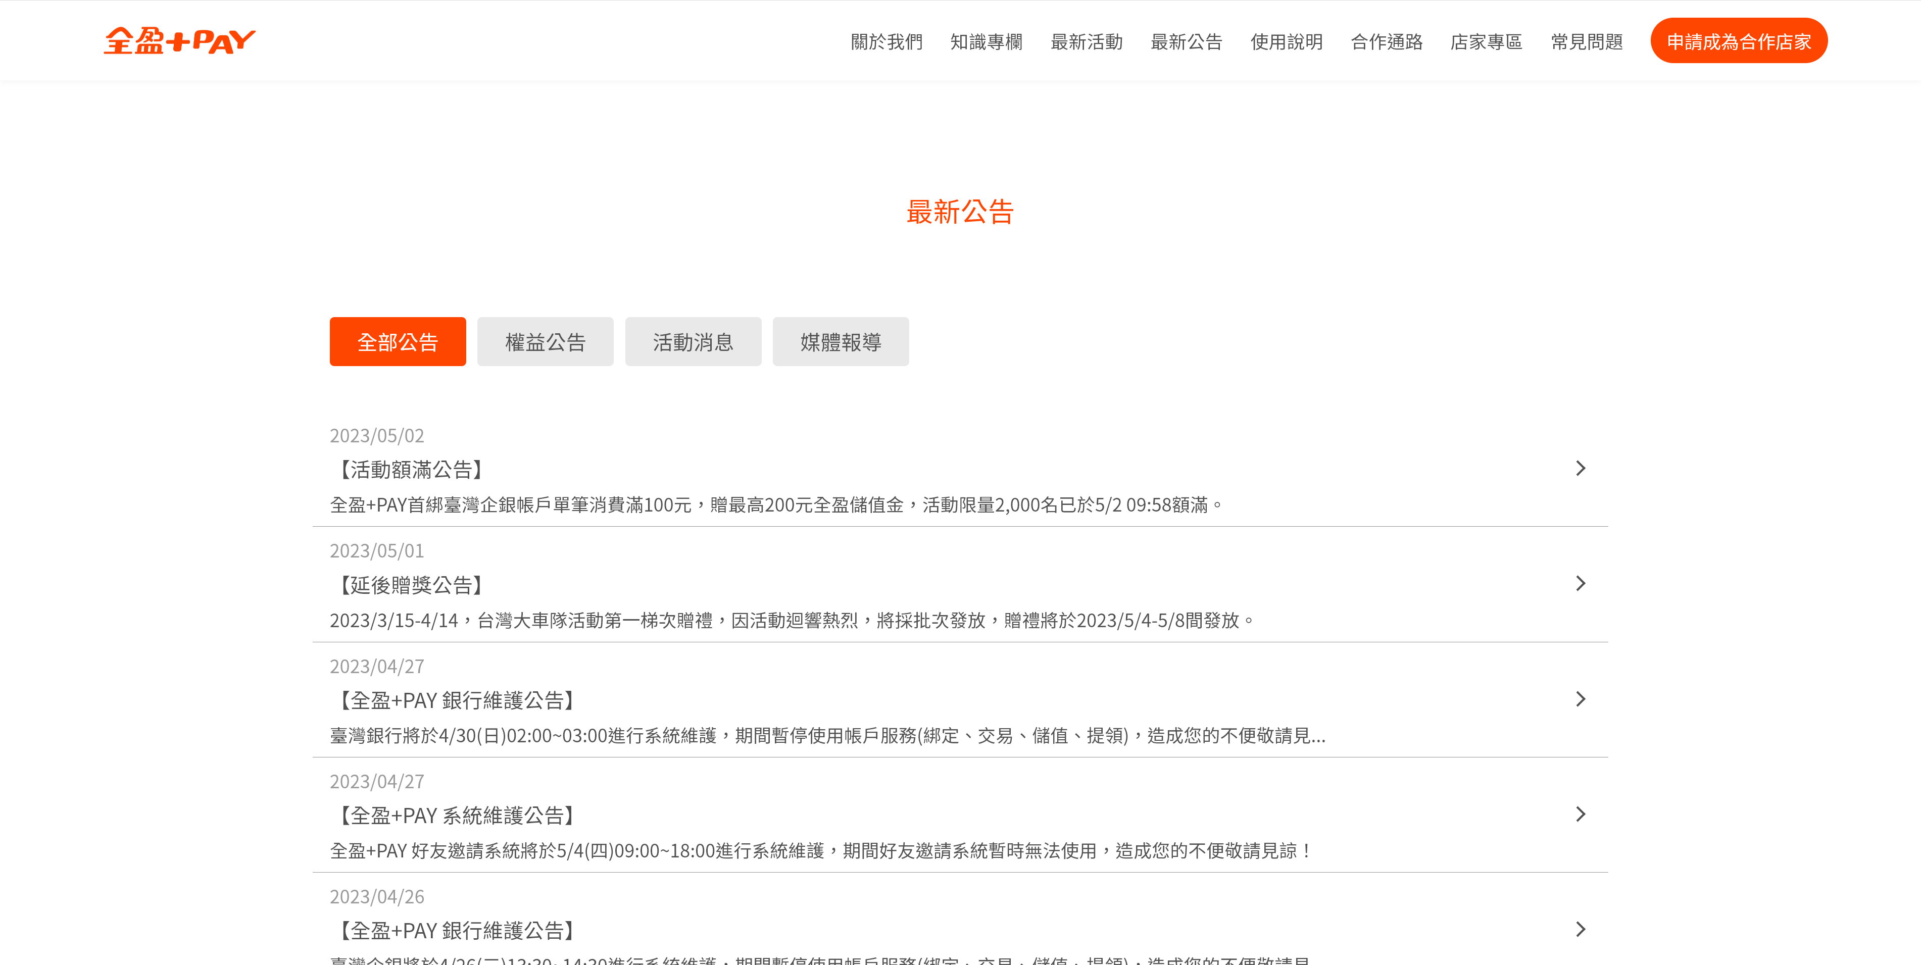Image resolution: width=1921 pixels, height=965 pixels.
Task: Click summary text about 臺灣銀行將於4/30系統維護
Action: 828,736
